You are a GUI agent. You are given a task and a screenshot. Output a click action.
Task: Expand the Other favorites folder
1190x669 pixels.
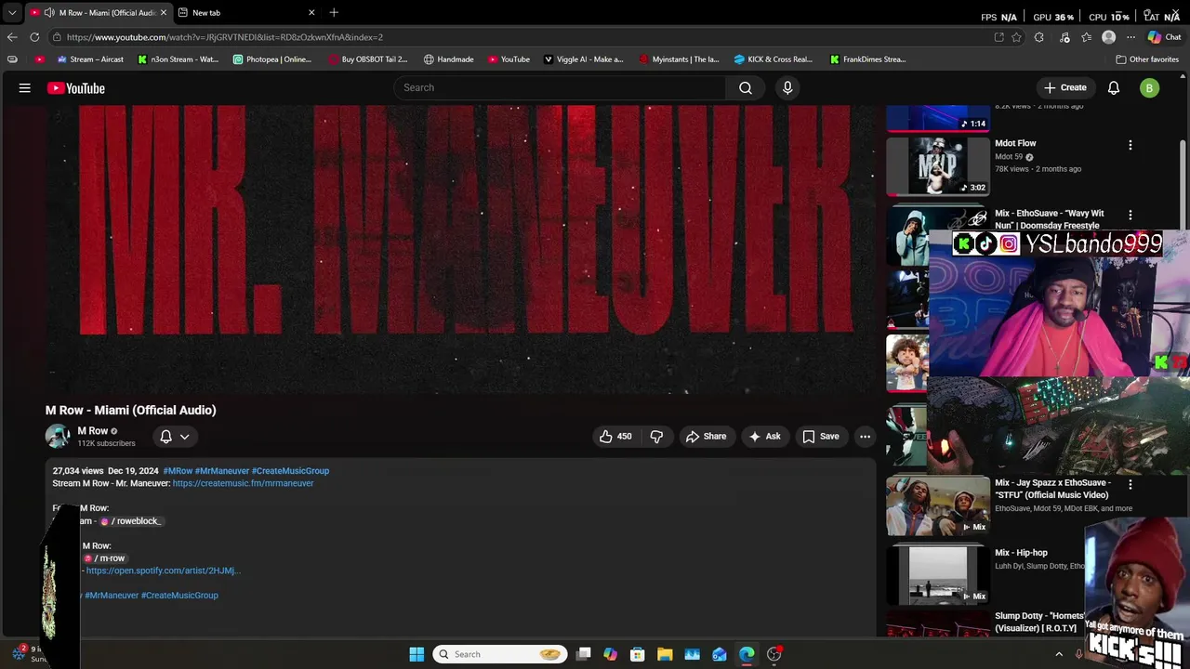(x=1147, y=59)
